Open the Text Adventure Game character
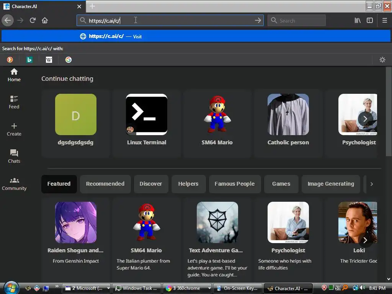Image resolution: width=392 pixels, height=294 pixels. click(x=217, y=240)
